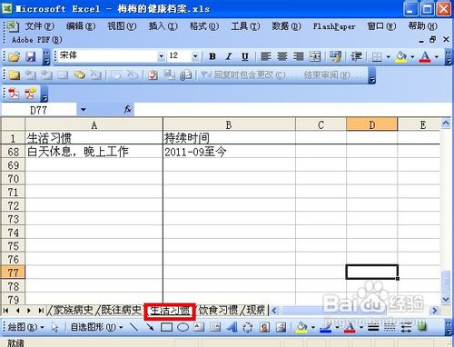Switch to the 饮食习惯 sheet tab
The height and width of the screenshot is (347, 454).
coord(218,310)
